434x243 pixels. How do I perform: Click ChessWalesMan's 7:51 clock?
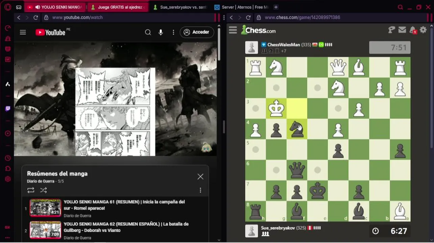click(390, 48)
